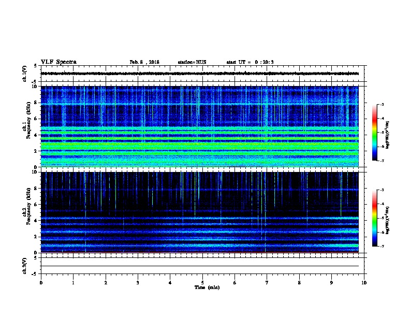Select the date text "Feb. 8, 2018"
Viewport: 410px width, 317px height.
144,62
